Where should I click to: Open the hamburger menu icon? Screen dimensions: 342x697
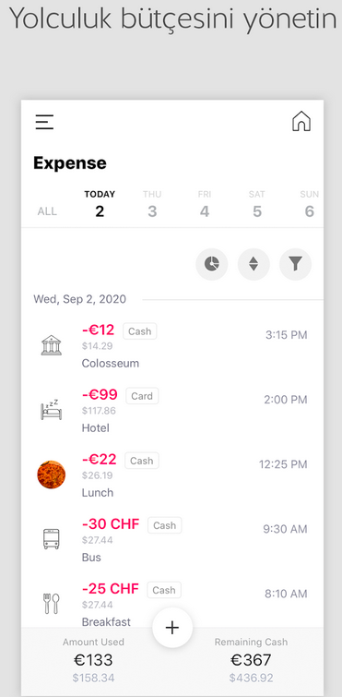pos(44,122)
